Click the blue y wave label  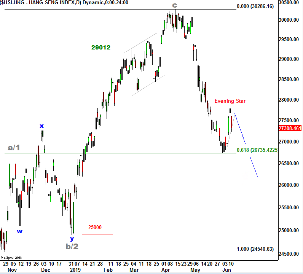click(x=72, y=238)
